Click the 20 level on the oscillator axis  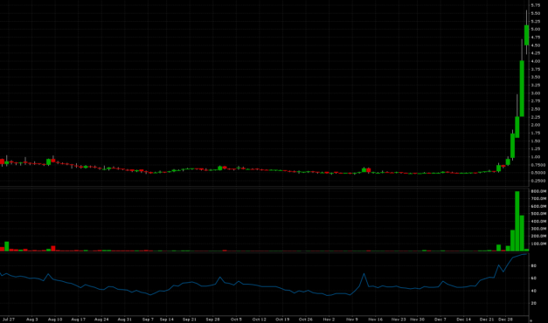534,304
